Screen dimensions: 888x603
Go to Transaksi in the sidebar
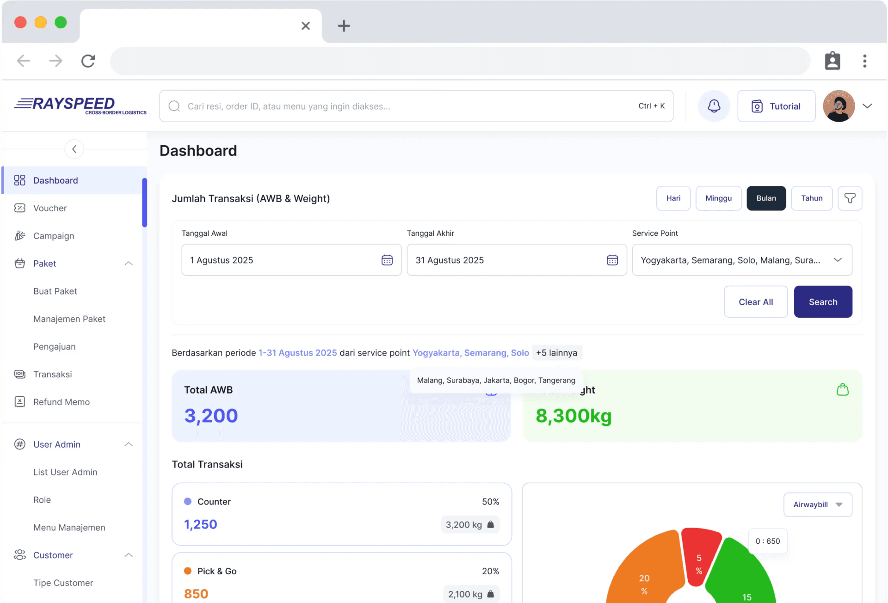point(52,374)
